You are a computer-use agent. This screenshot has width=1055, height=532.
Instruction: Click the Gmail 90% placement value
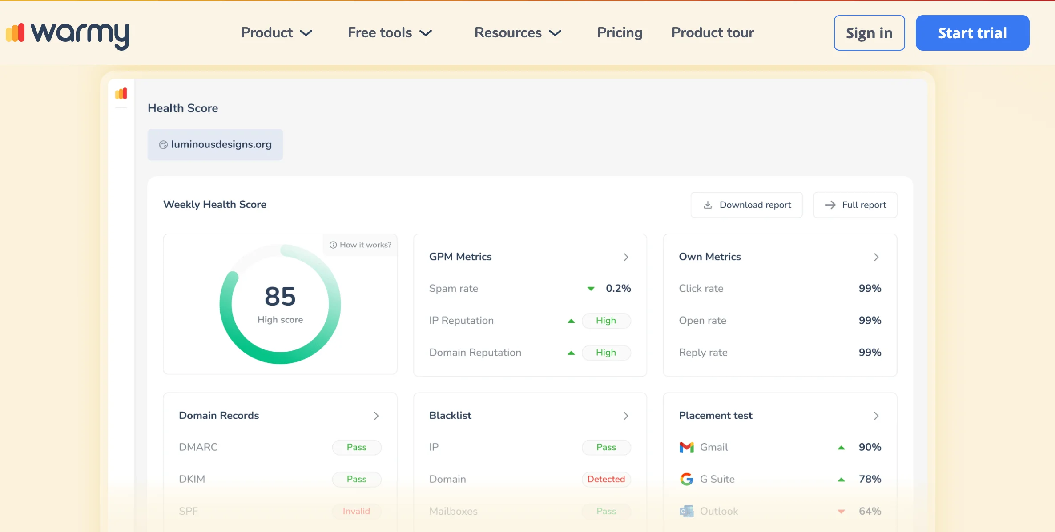[x=870, y=447]
